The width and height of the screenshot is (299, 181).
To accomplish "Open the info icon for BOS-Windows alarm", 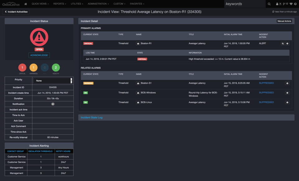I will click(287, 93).
